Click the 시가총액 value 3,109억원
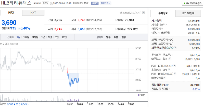Viewport: 204px width, 107px height. tap(194, 21)
